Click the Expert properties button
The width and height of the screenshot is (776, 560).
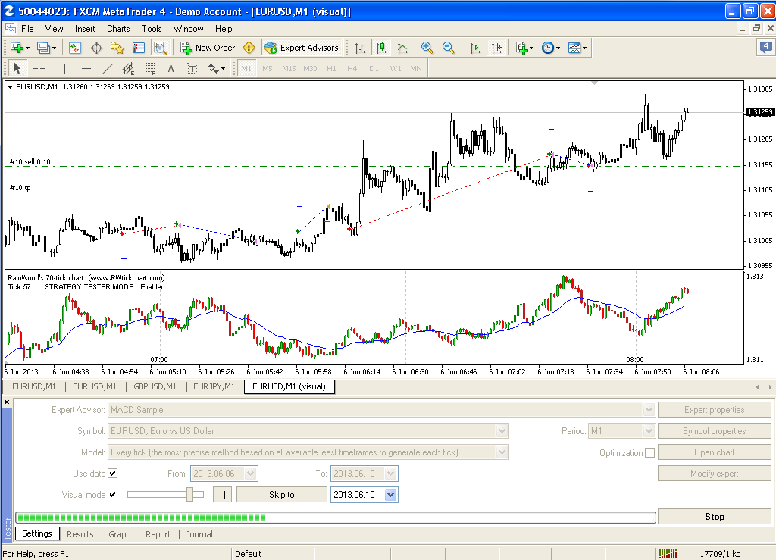(x=714, y=410)
